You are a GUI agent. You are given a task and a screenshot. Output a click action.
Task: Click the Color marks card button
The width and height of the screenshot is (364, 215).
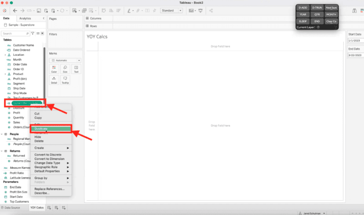click(54, 69)
